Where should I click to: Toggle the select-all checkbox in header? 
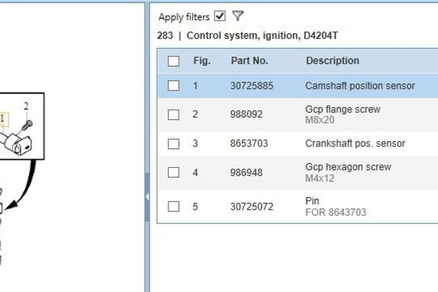(x=173, y=61)
